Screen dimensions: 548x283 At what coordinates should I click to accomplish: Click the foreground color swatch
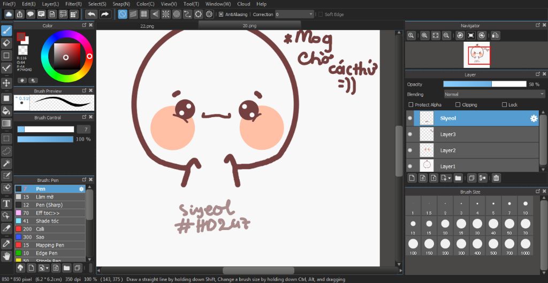pyautogui.click(x=21, y=37)
